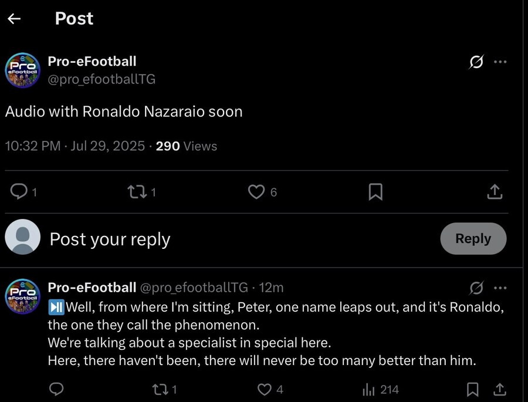Bookmark the main post
528x402 pixels.
(x=375, y=191)
